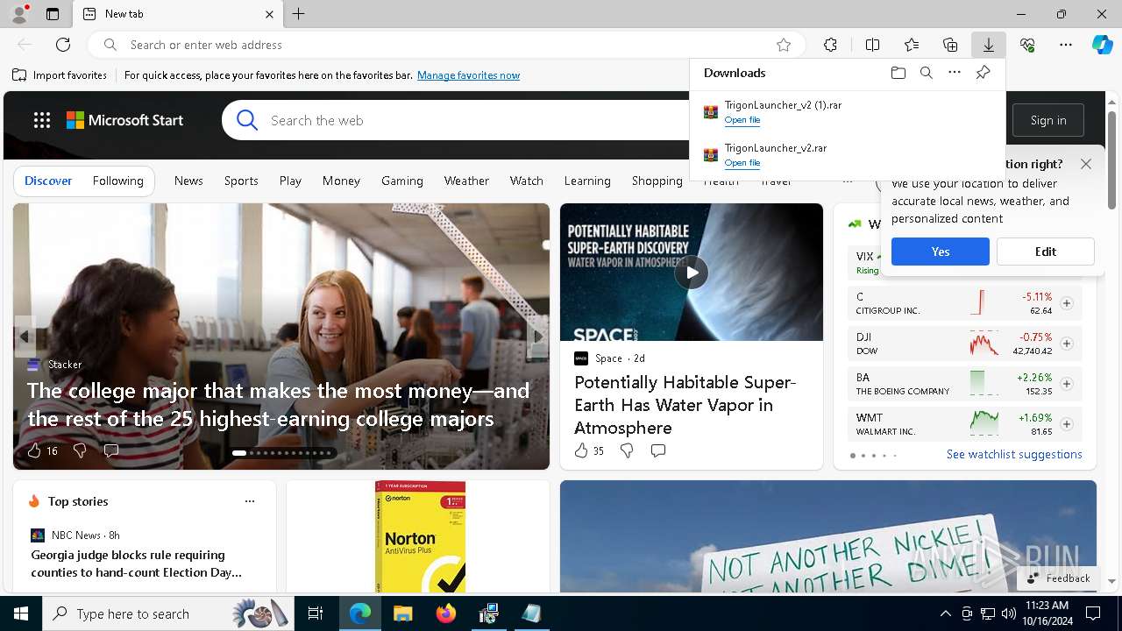Viewport: 1122px width, 631px height.
Task: Open the Windows Start menu
Action: pos(21,613)
